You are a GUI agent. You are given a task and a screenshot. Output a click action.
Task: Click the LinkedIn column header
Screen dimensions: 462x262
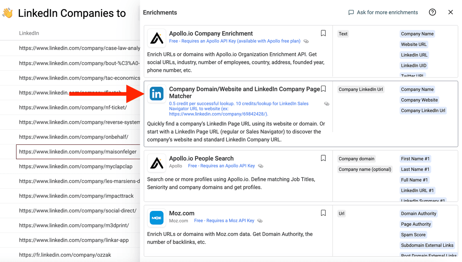click(x=29, y=33)
